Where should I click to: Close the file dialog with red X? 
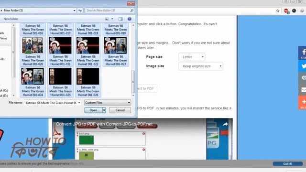point(131,3)
